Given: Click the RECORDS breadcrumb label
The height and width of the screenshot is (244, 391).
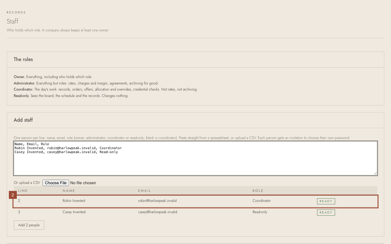Looking at the screenshot, I should (16, 13).
